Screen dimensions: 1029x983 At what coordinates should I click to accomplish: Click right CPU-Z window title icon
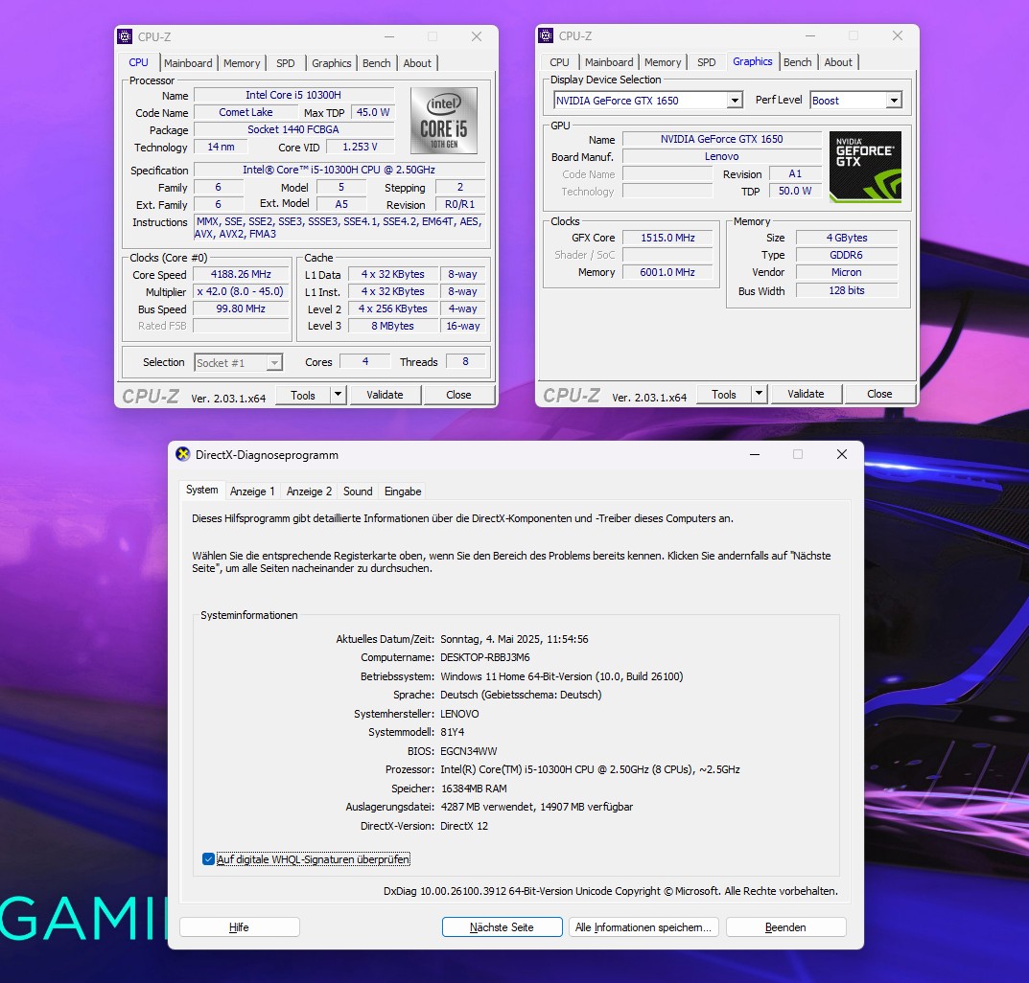point(546,36)
